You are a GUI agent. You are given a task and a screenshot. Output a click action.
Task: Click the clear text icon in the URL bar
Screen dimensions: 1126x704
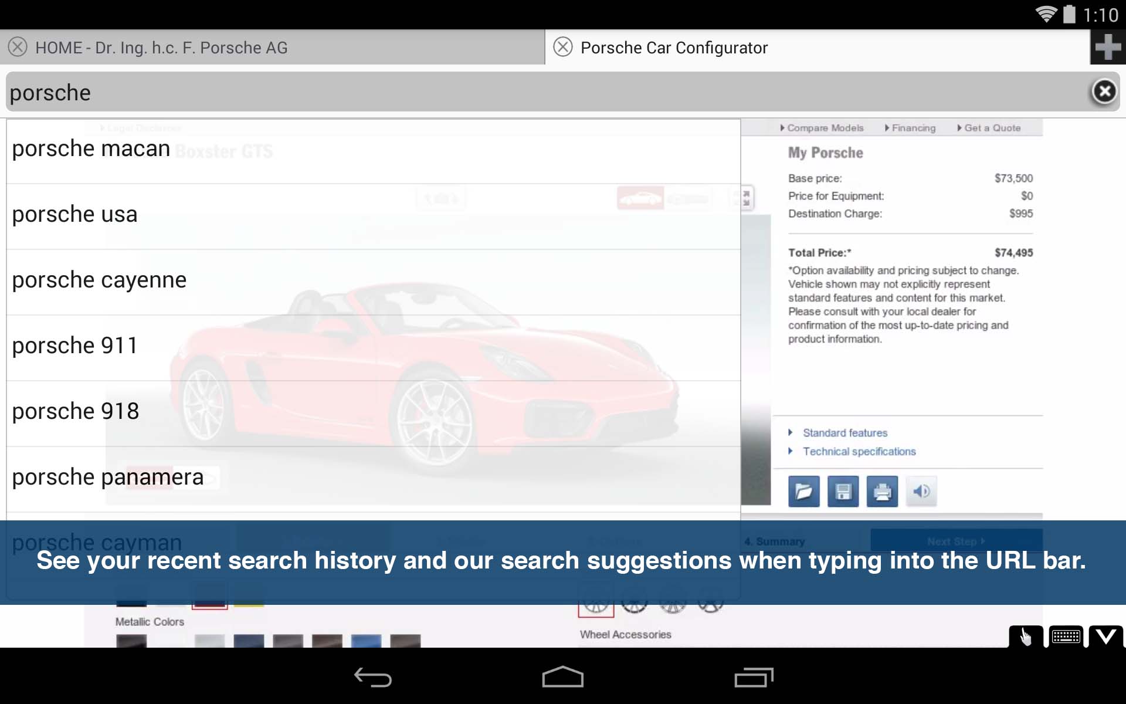pyautogui.click(x=1104, y=92)
